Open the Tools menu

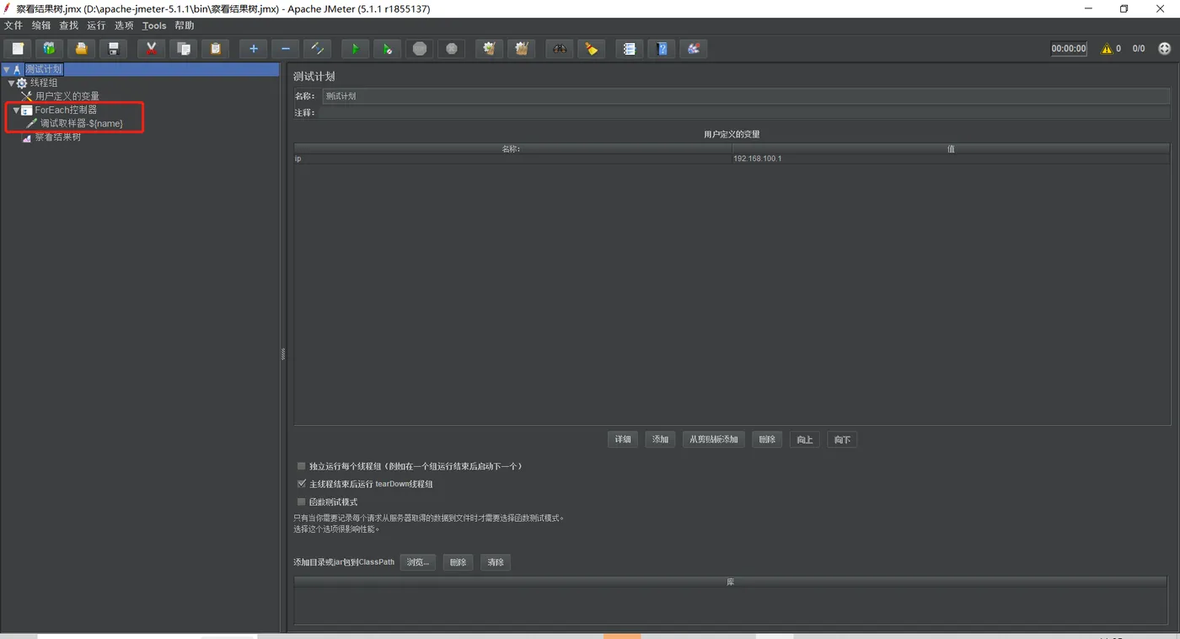point(154,25)
